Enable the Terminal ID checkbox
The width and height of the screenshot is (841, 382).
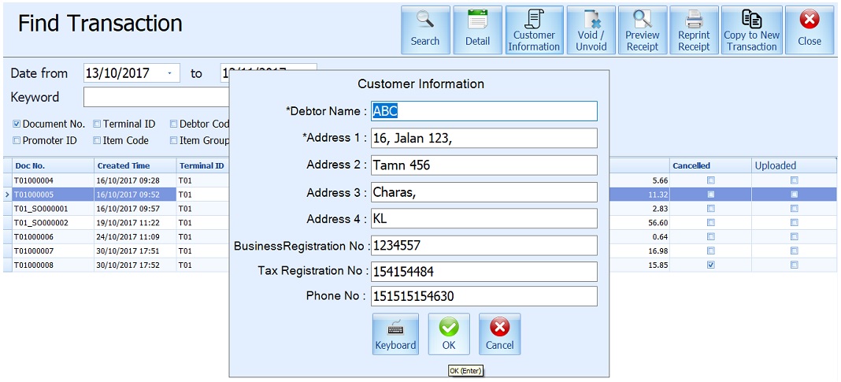pos(97,124)
